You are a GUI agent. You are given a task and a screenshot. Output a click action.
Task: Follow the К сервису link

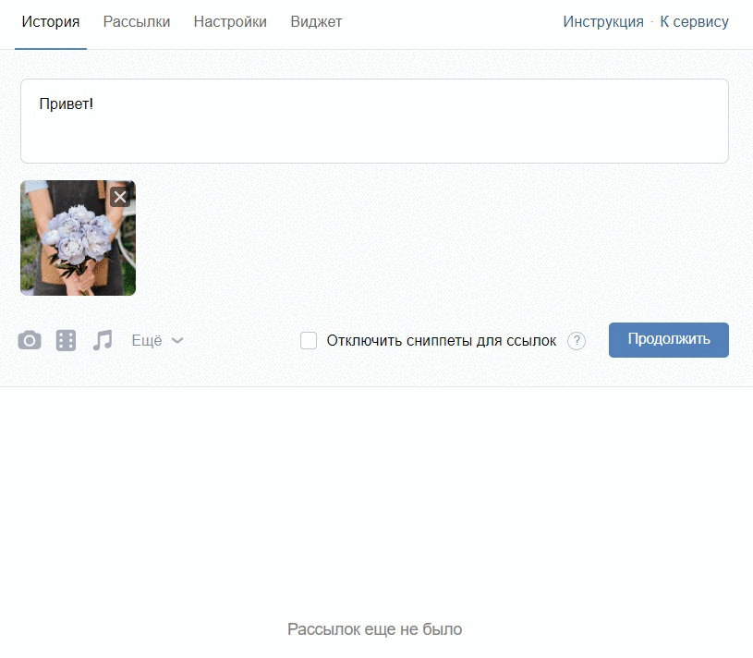[694, 21]
